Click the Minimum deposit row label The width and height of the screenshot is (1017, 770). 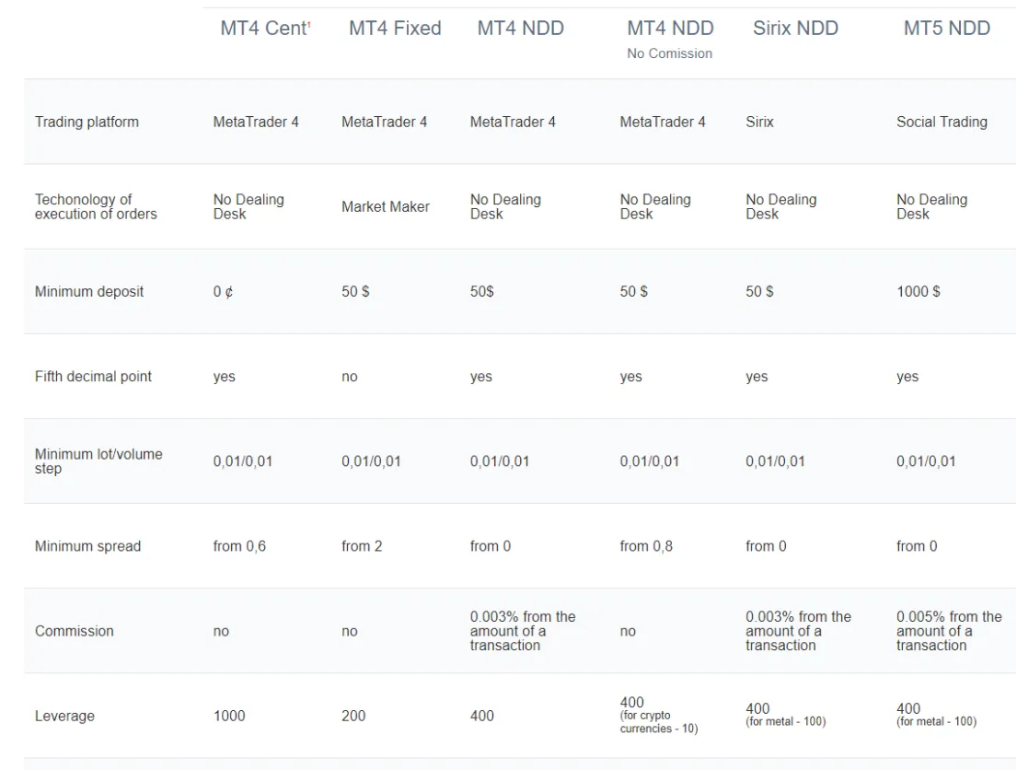pos(89,291)
